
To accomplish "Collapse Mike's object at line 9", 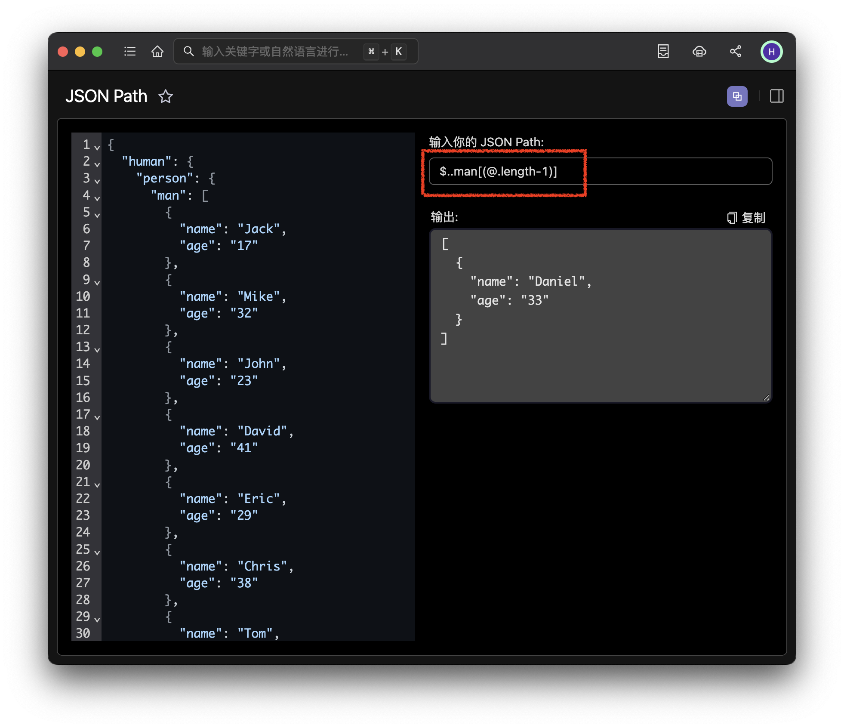I will [97, 282].
